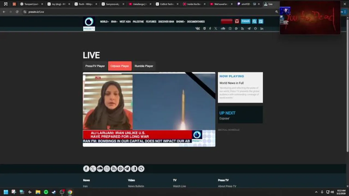Click the live video player
349x196 pixels.
pyautogui.click(x=149, y=109)
